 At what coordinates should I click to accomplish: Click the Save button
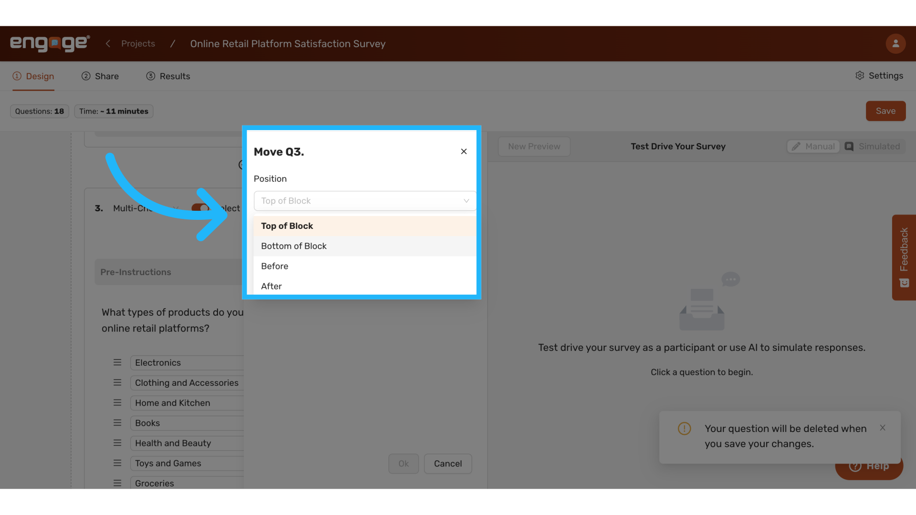885,111
